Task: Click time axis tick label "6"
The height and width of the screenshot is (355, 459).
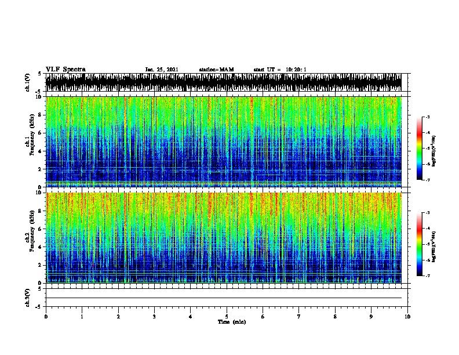Action: click(x=263, y=317)
